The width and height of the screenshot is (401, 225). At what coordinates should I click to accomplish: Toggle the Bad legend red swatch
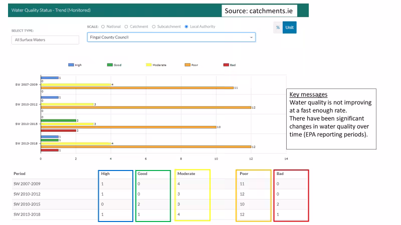(x=226, y=65)
